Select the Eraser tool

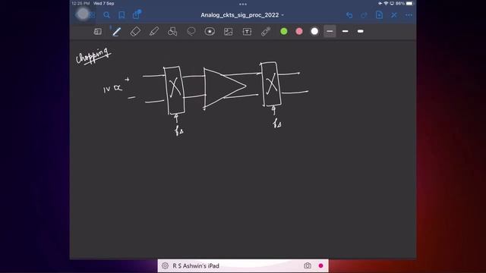tap(135, 32)
